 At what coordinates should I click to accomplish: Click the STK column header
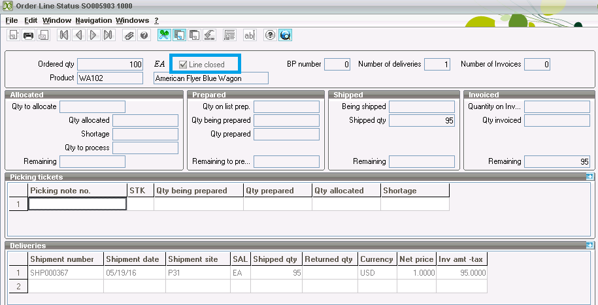click(141, 190)
